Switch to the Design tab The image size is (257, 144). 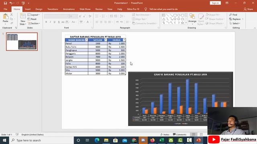point(39,9)
